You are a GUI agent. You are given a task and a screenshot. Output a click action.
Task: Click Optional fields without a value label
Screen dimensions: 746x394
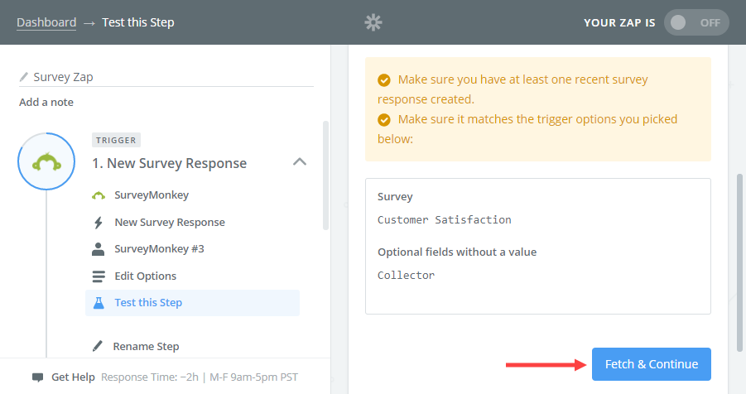pos(457,252)
